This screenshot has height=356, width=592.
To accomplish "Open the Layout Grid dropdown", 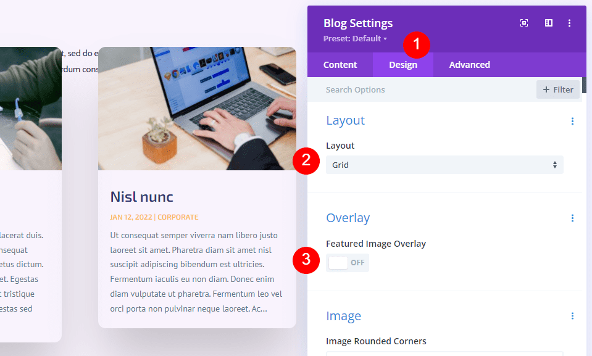I will (444, 165).
